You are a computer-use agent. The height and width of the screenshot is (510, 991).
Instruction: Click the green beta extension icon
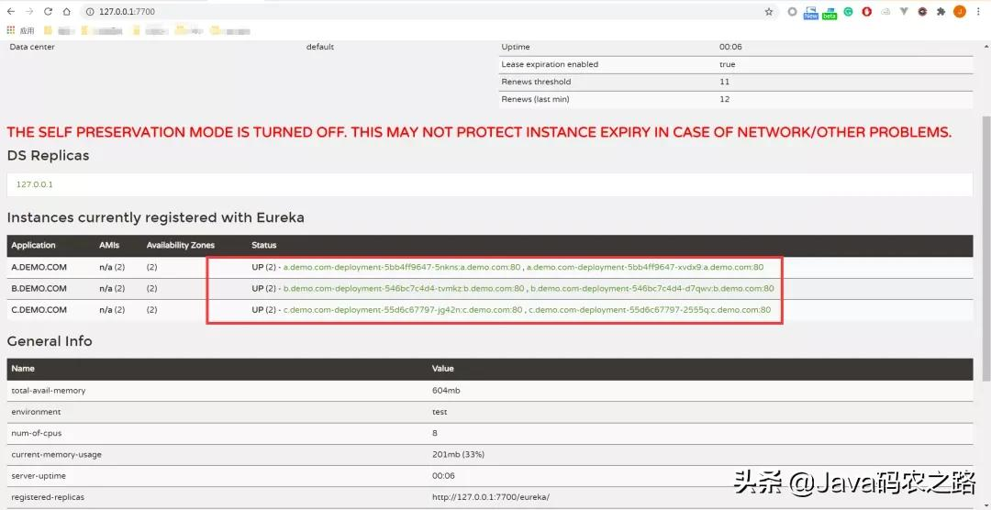click(x=830, y=12)
